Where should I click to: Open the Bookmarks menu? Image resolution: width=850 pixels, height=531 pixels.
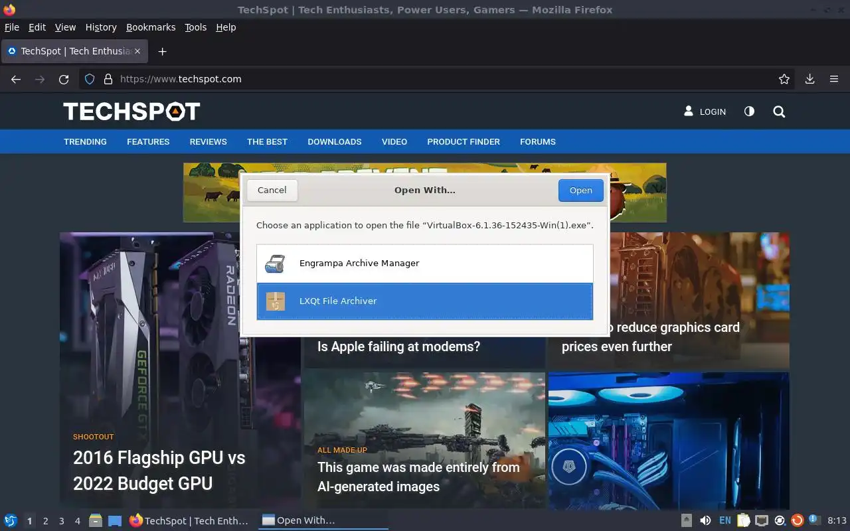pos(151,27)
